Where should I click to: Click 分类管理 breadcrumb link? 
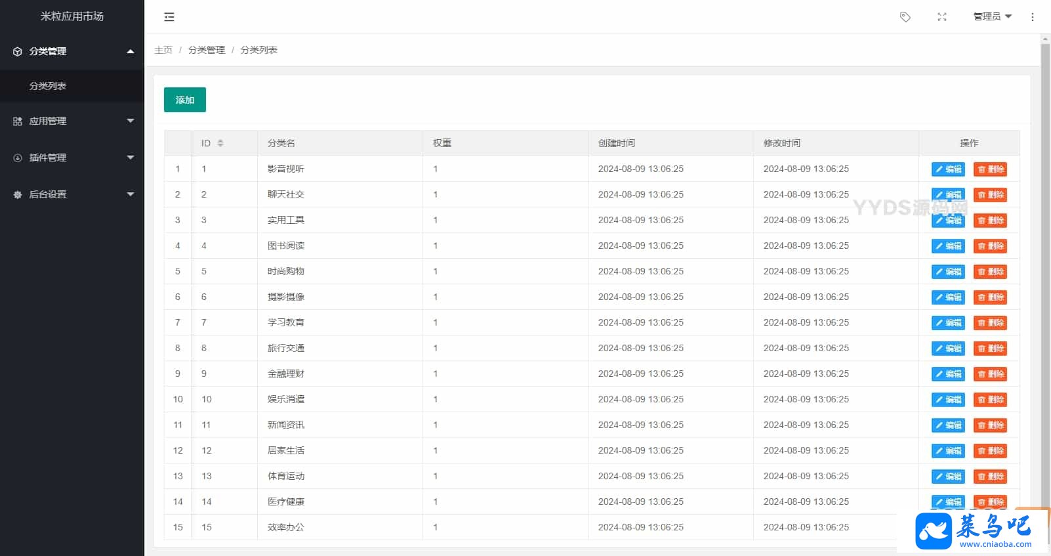(207, 50)
